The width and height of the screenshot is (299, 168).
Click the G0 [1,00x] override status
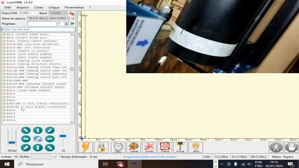258,157
